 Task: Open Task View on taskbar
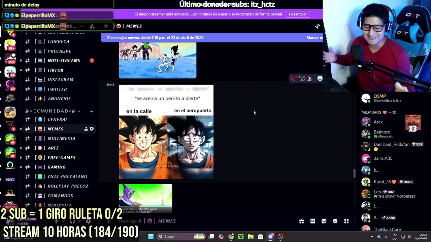(x=211, y=237)
